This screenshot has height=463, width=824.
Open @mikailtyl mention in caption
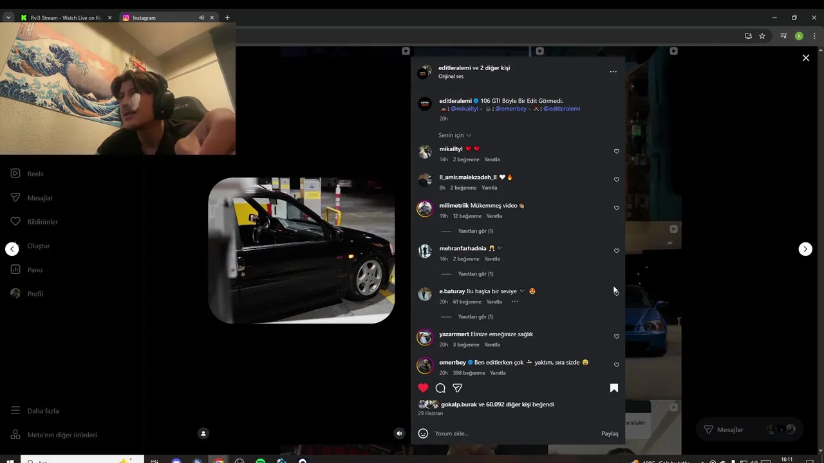[x=464, y=109]
